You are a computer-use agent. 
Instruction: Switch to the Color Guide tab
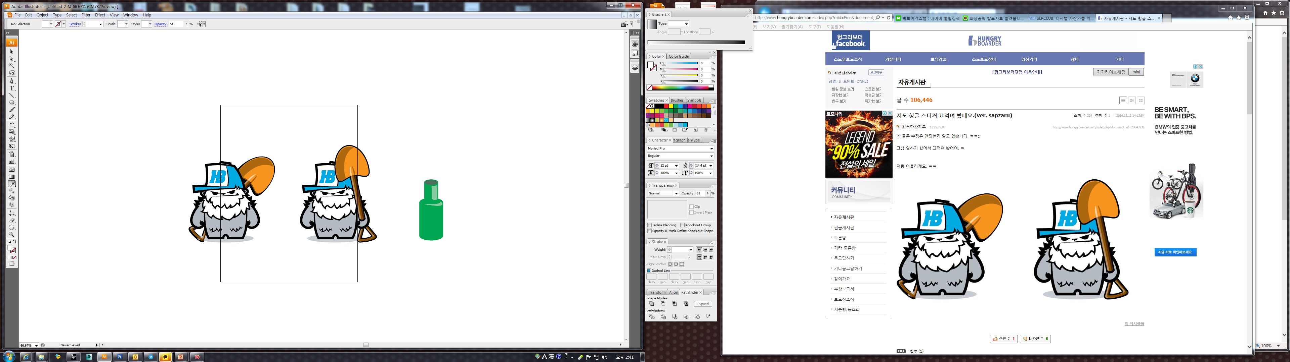[679, 57]
